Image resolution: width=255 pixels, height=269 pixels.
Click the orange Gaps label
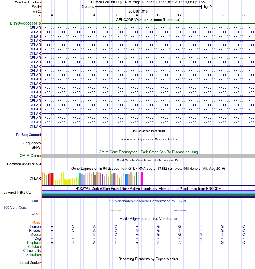[x=37, y=223]
